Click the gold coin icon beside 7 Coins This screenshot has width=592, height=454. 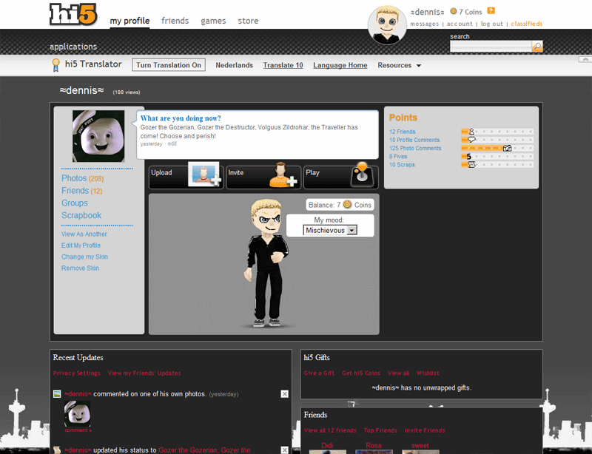[453, 11]
